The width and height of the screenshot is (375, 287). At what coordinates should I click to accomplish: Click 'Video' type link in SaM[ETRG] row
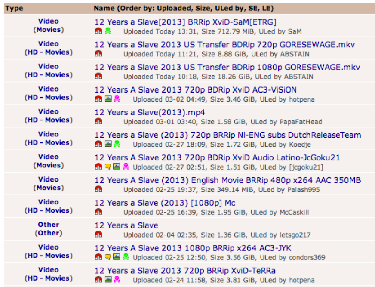tap(48, 21)
